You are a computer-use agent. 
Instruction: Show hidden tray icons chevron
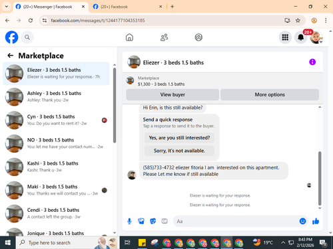[x=283, y=243]
